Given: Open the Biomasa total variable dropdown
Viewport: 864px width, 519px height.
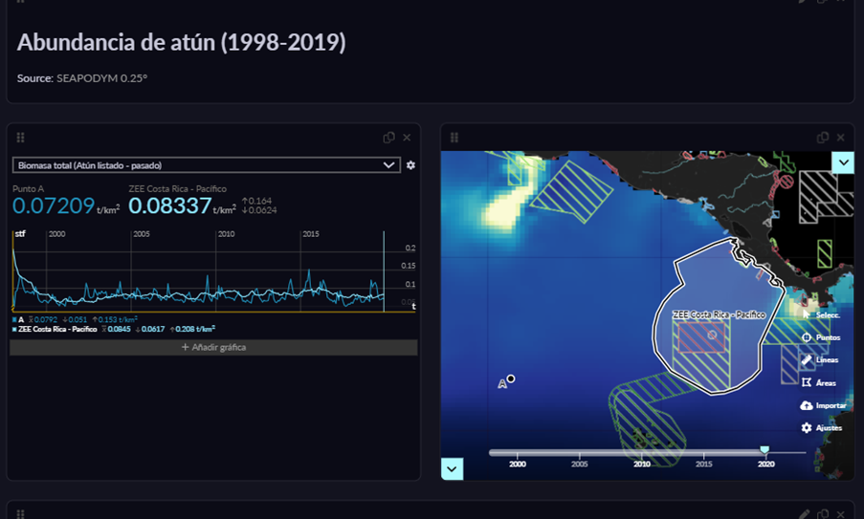Looking at the screenshot, I should pyautogui.click(x=206, y=165).
